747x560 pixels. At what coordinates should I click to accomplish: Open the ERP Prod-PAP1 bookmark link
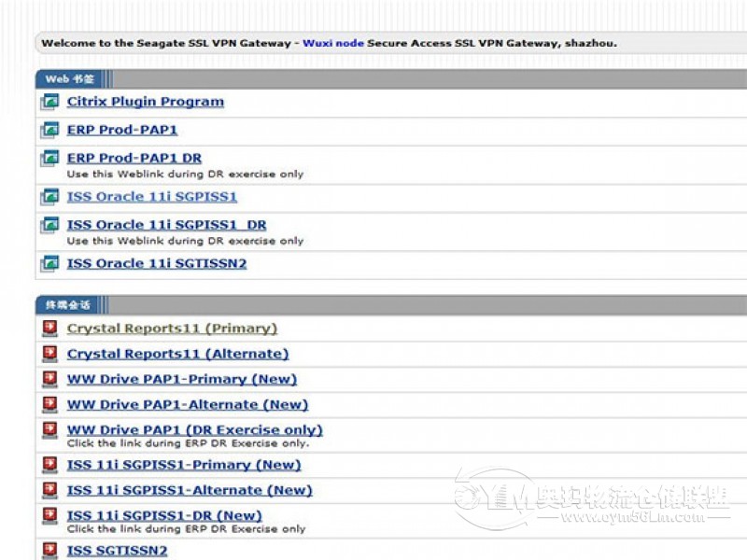pyautogui.click(x=122, y=130)
